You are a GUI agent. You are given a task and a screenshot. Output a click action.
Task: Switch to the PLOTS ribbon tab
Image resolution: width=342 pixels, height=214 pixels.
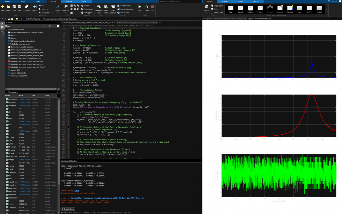tap(23, 1)
